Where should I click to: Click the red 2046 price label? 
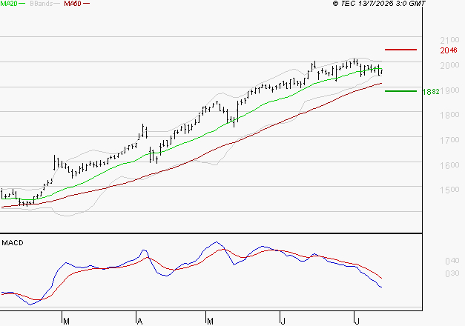click(x=449, y=50)
